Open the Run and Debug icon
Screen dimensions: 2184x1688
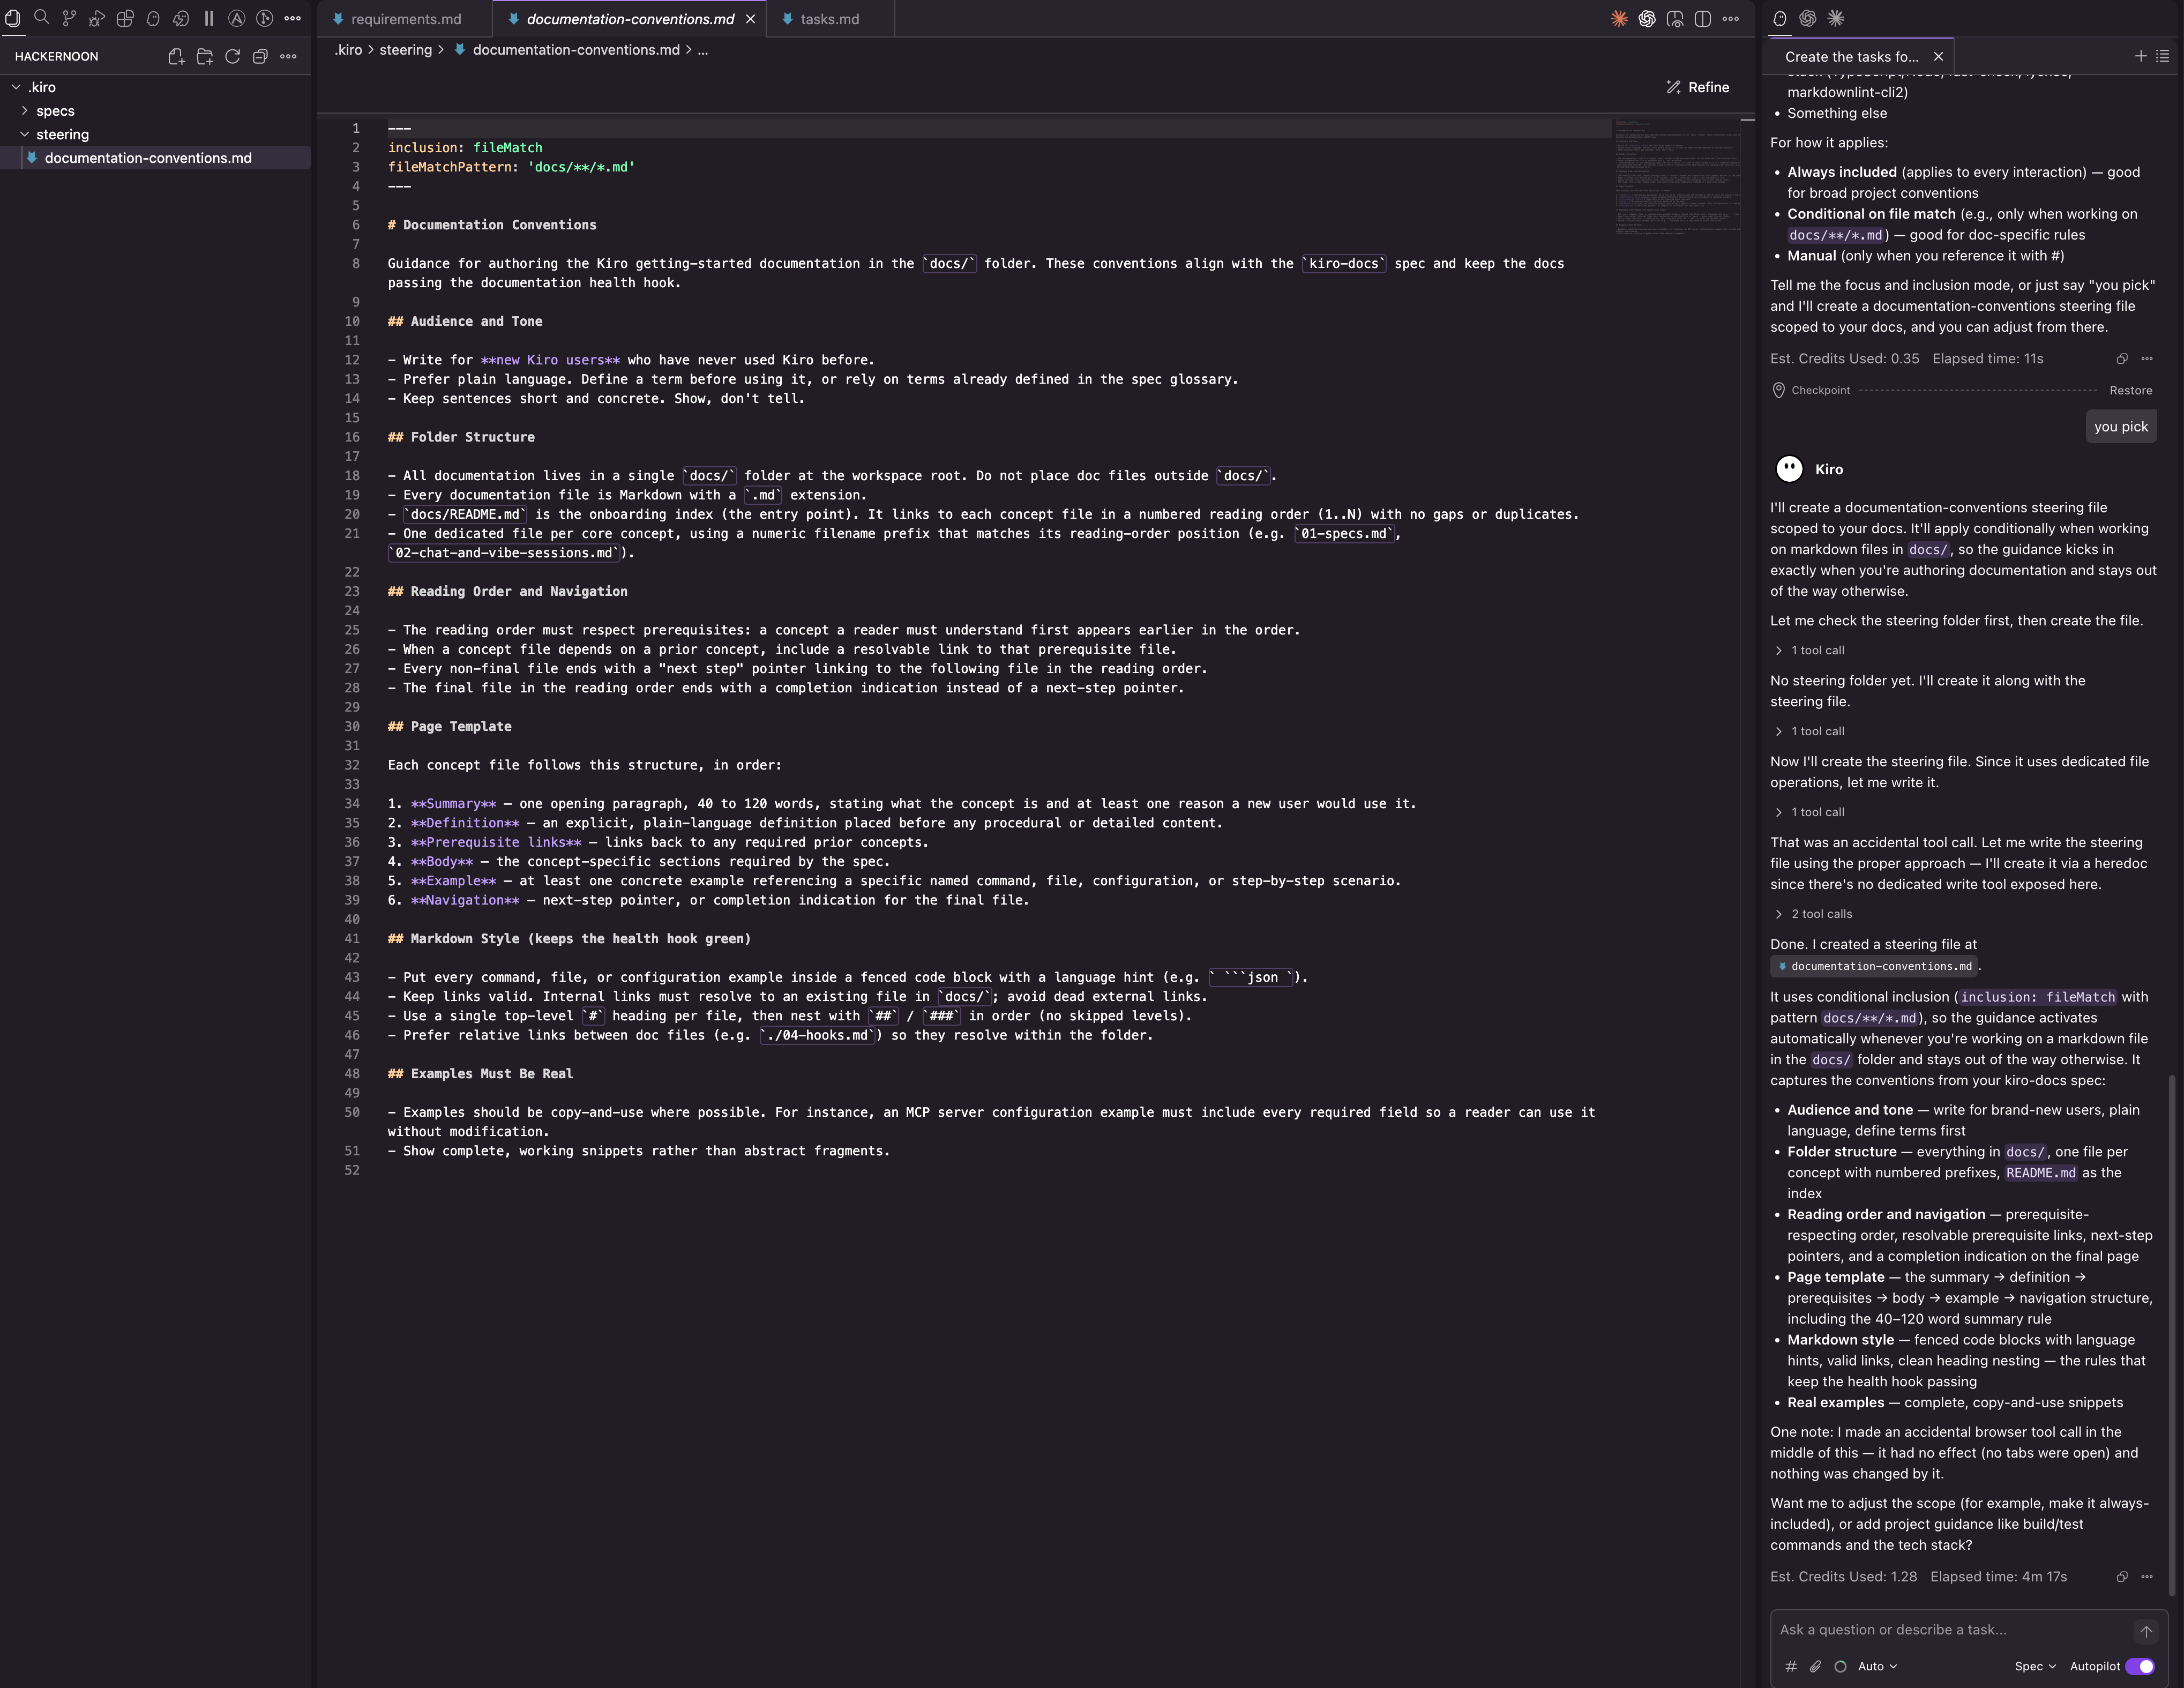(97, 18)
